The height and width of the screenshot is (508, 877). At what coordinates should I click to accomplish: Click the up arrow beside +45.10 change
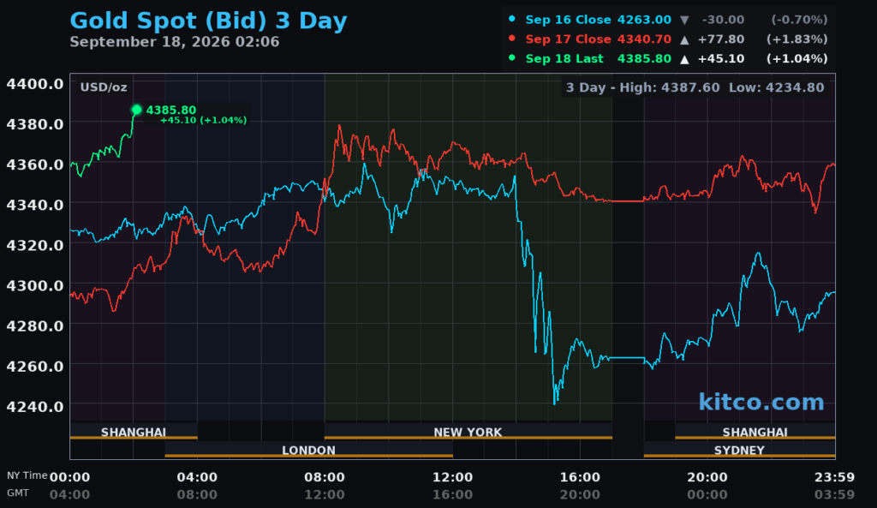(x=684, y=59)
